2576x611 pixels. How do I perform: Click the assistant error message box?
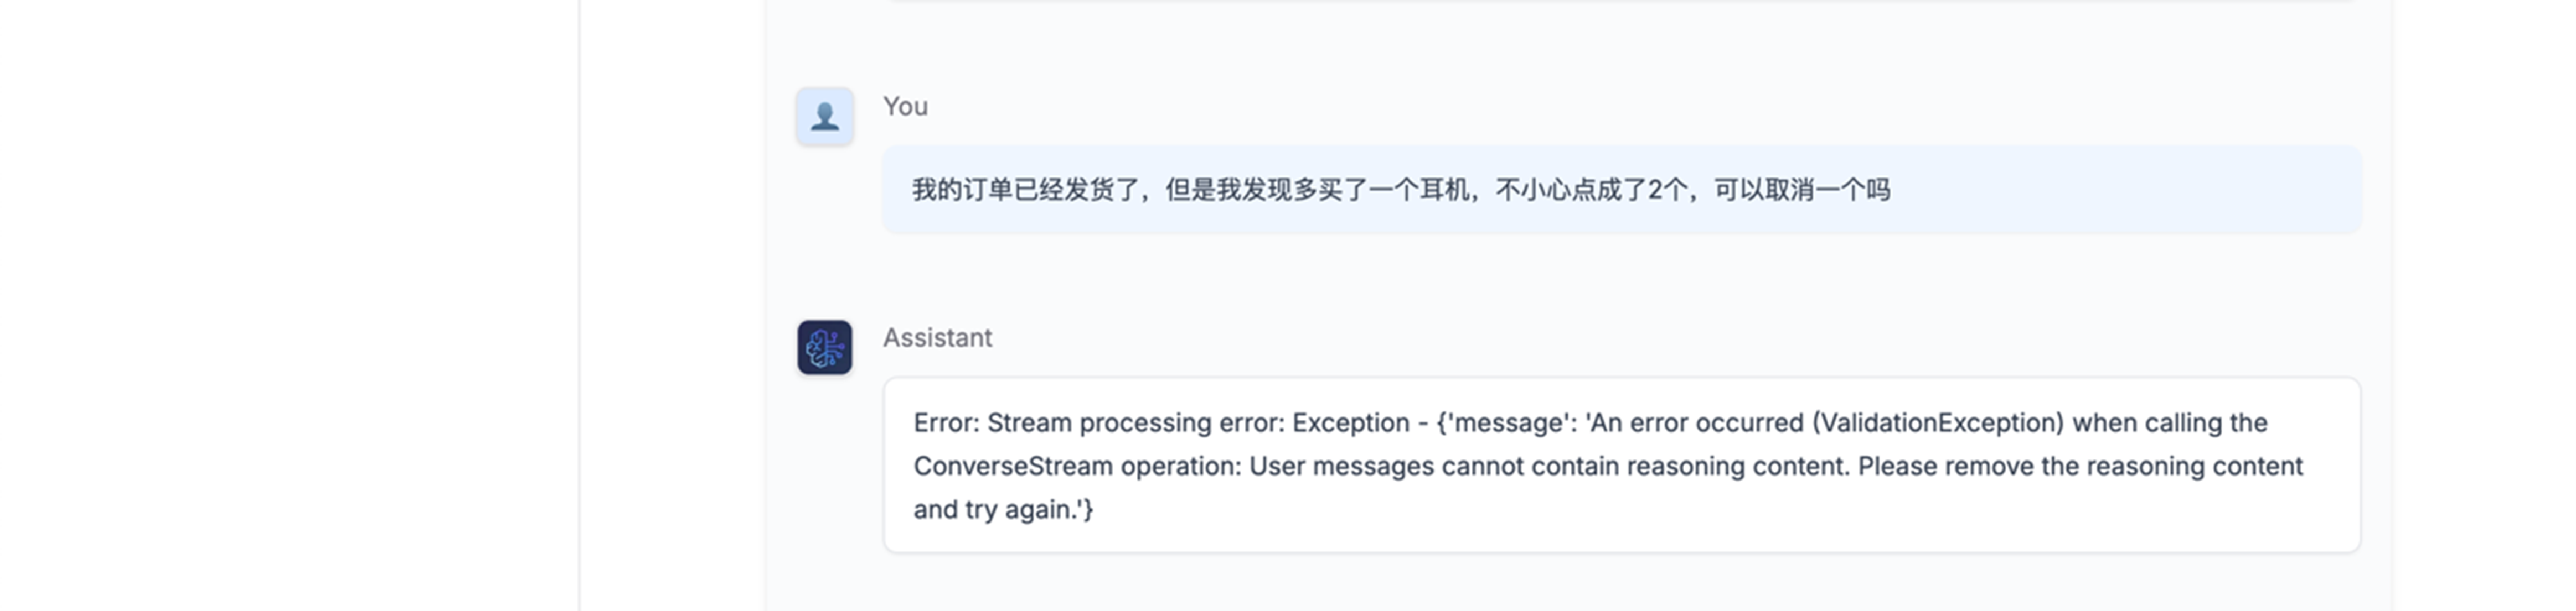click(x=1620, y=465)
